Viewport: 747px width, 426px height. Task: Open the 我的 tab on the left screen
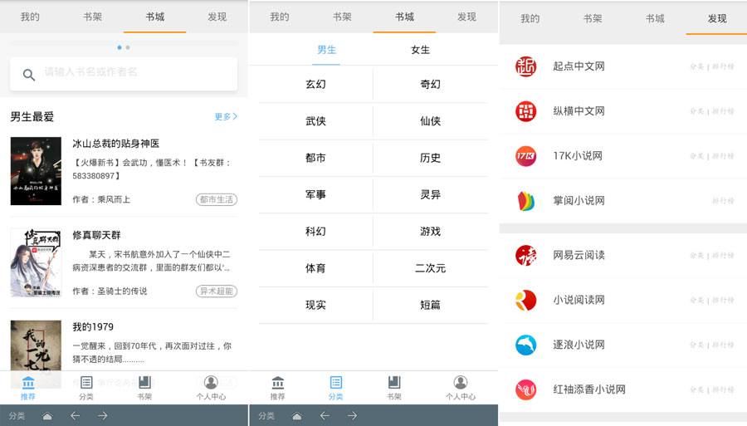(x=30, y=17)
